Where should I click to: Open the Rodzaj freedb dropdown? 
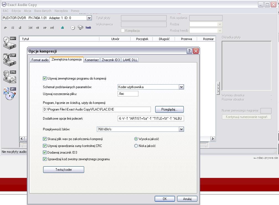coord(220,31)
